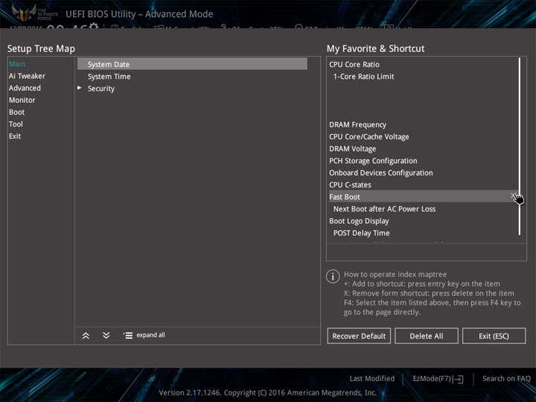Expand the Security triangle arrow
The width and height of the screenshot is (536, 402).
point(80,88)
